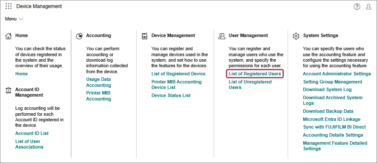Viewport: 377px width, 163px height.
Task: Open Account ID List
Action: (x=32, y=133)
